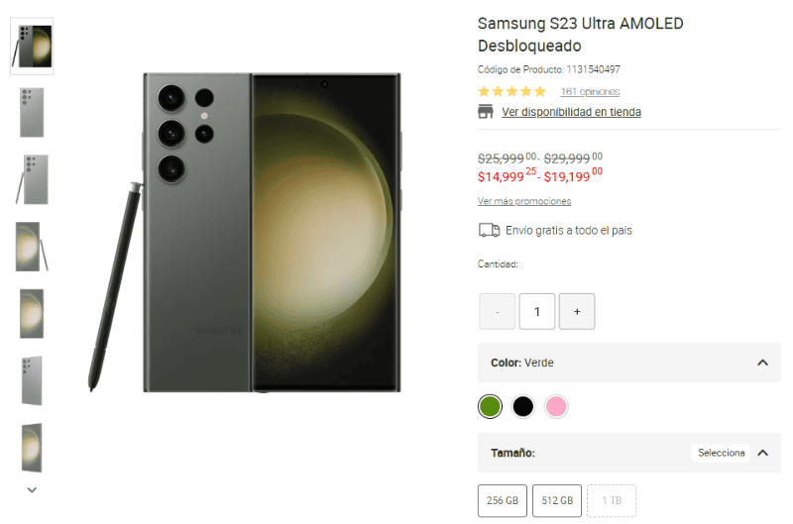Click the store availability shop icon
This screenshot has height=524, width=793.
tap(486, 112)
